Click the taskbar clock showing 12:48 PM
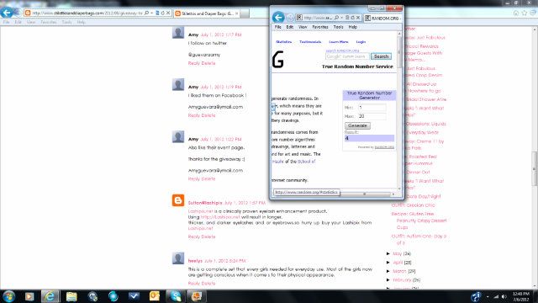This screenshot has width=538, height=303. (521, 296)
